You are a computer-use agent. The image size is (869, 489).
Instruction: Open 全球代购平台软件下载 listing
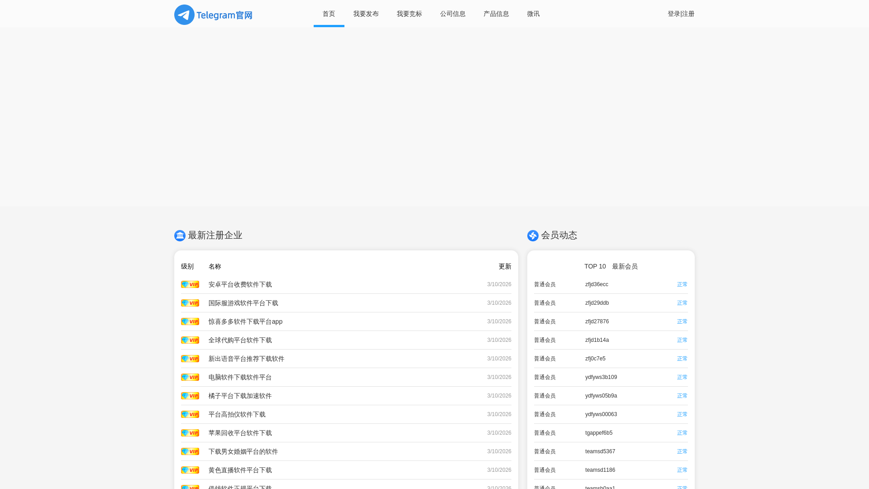(x=240, y=340)
